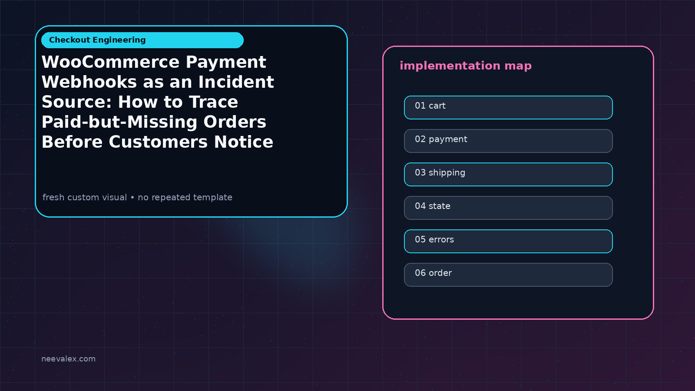Viewport: 695px width, 391px height.
Task: Choose the '04 state' item
Action: [508, 208]
